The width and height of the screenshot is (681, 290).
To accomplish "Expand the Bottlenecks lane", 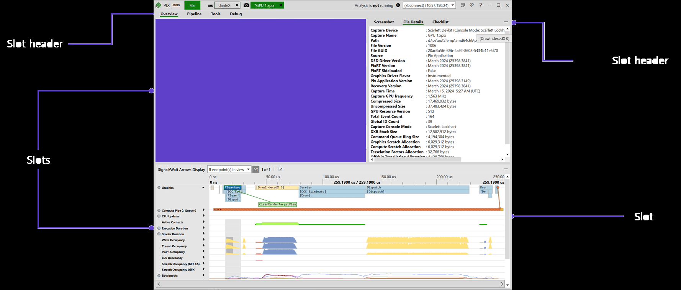I will [x=204, y=275].
